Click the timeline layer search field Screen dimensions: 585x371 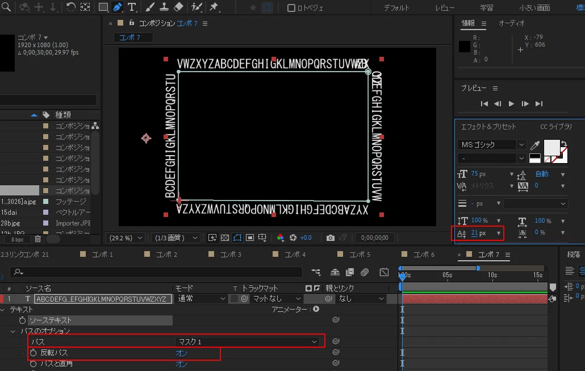(156, 272)
